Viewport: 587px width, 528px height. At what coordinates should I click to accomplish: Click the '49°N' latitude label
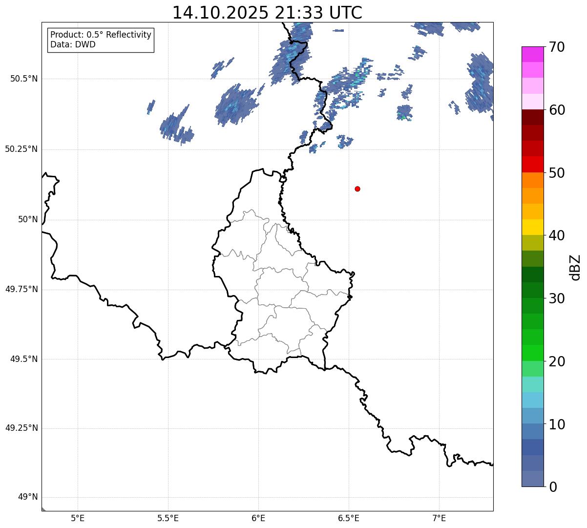pyautogui.click(x=28, y=498)
